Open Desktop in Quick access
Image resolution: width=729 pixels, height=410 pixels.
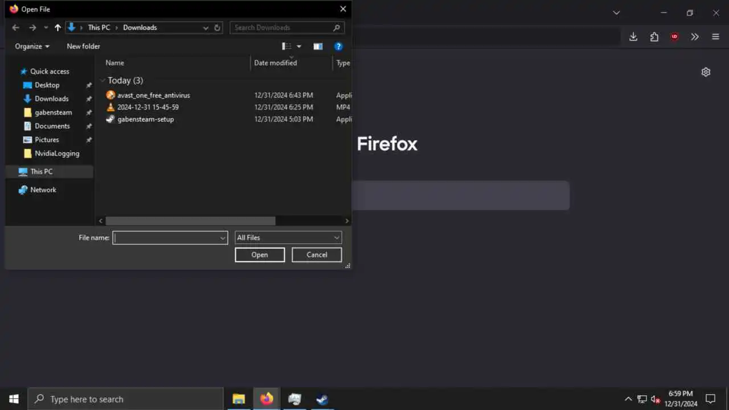pyautogui.click(x=47, y=85)
